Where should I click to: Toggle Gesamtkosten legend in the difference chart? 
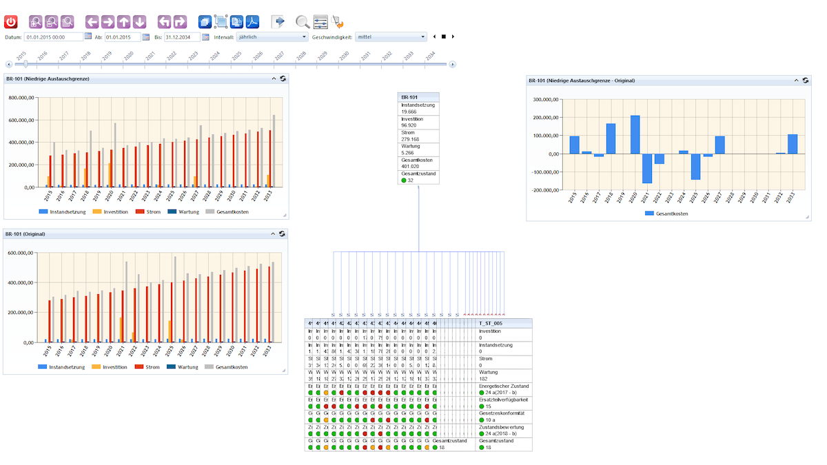click(666, 214)
